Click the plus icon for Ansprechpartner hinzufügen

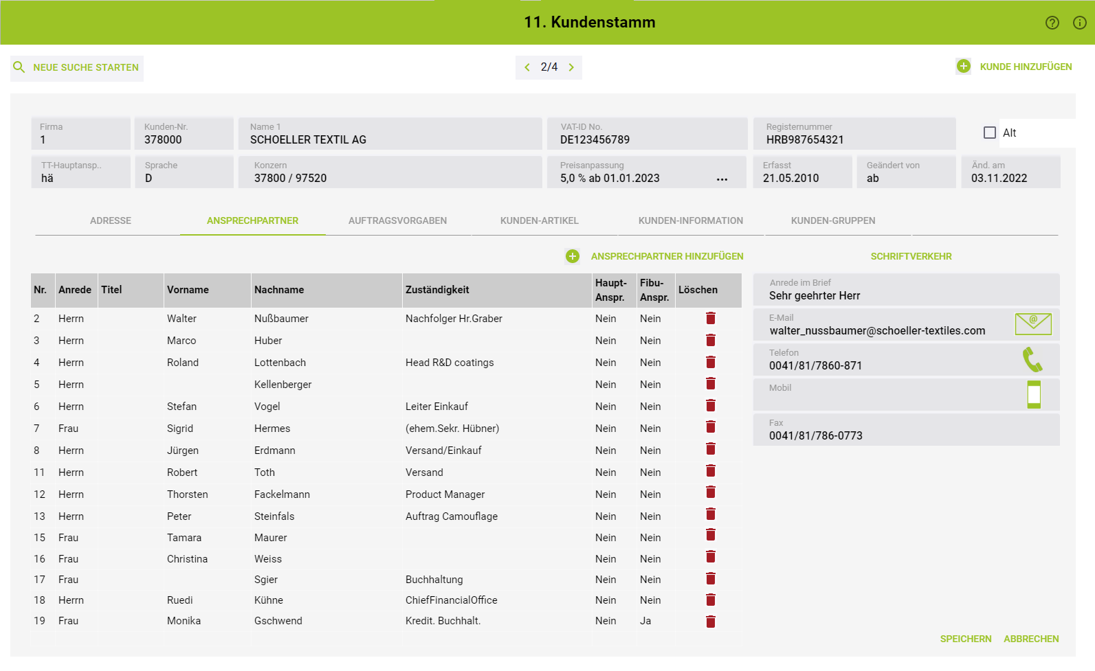(x=573, y=256)
